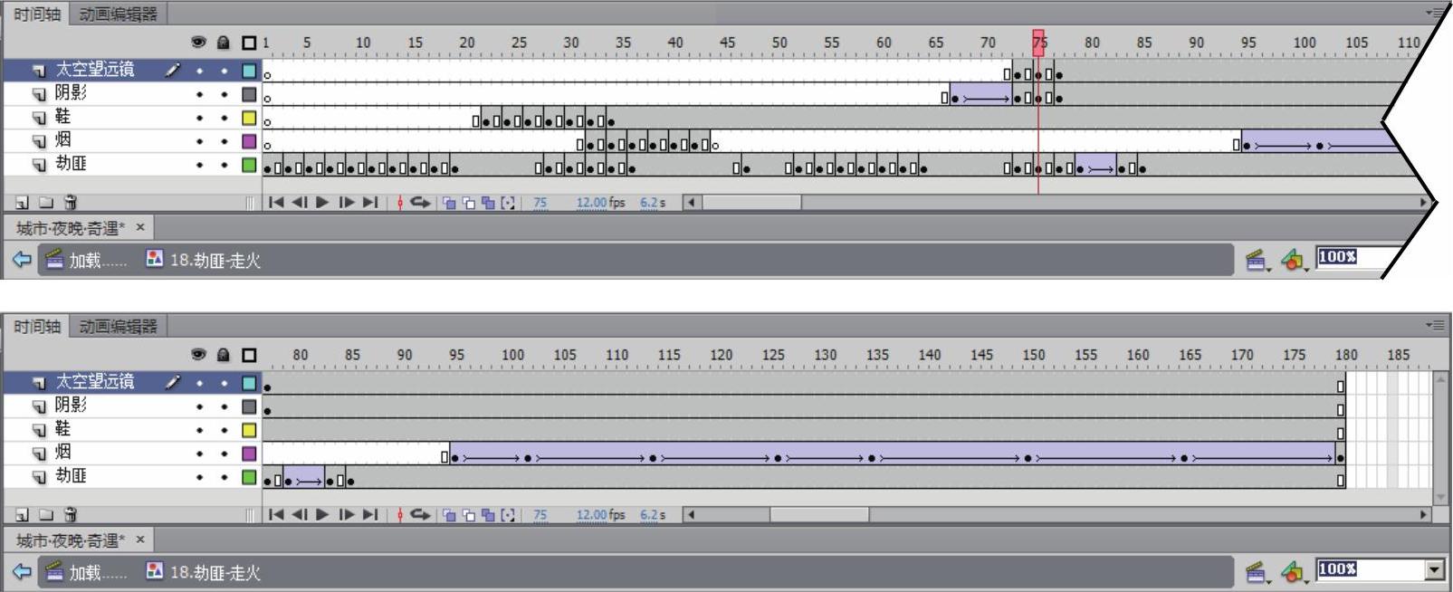Screen dimensions: 1453x592
Task: Top panel: edit multiple frames icon
Action: point(489,203)
